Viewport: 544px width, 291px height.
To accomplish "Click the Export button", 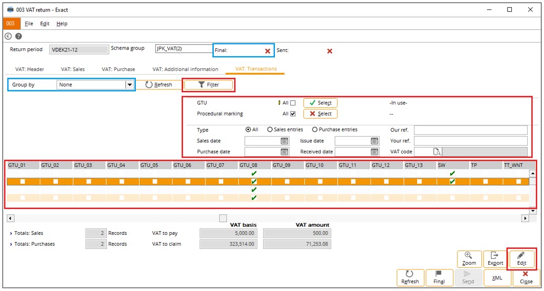I will click(x=495, y=258).
